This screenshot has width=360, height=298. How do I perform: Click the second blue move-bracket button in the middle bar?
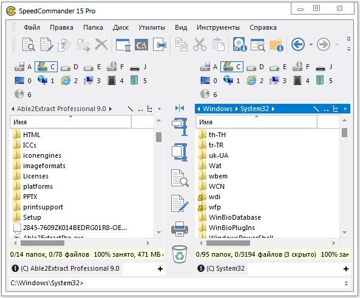click(x=180, y=152)
